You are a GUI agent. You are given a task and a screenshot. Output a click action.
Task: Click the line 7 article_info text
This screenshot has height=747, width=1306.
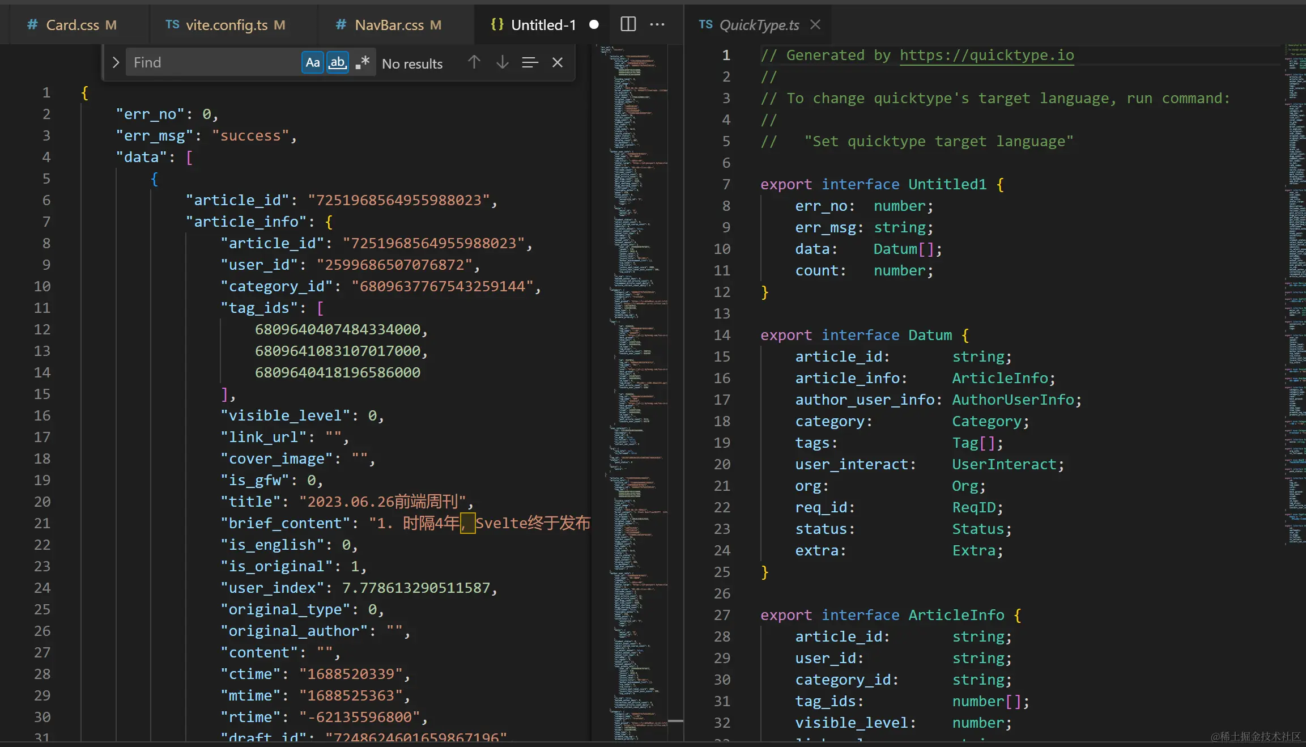point(246,222)
